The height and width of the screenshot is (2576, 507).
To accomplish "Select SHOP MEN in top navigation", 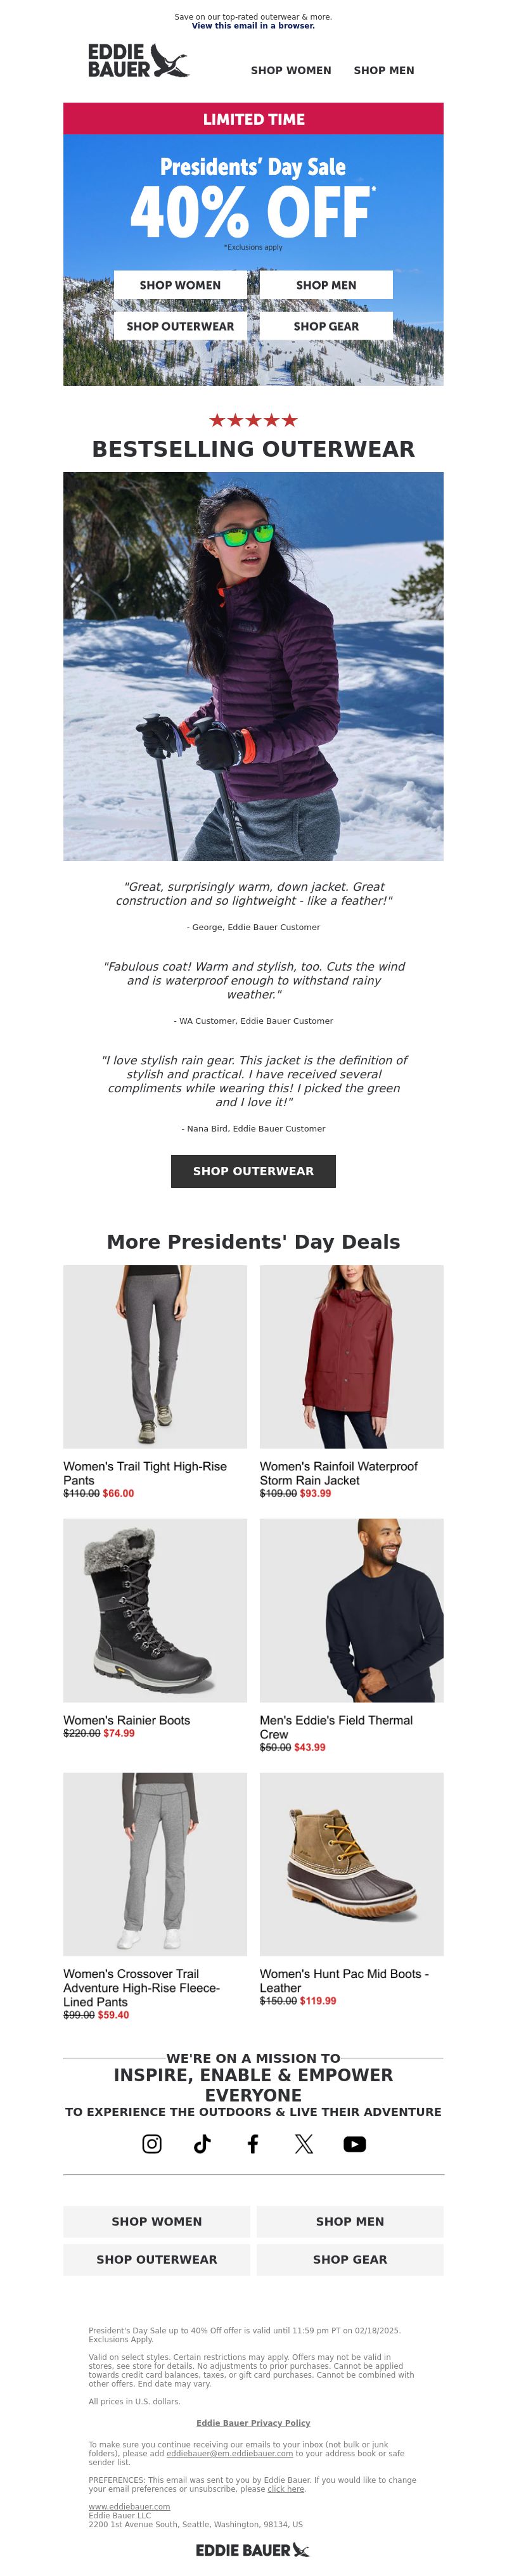I will pyautogui.click(x=384, y=70).
